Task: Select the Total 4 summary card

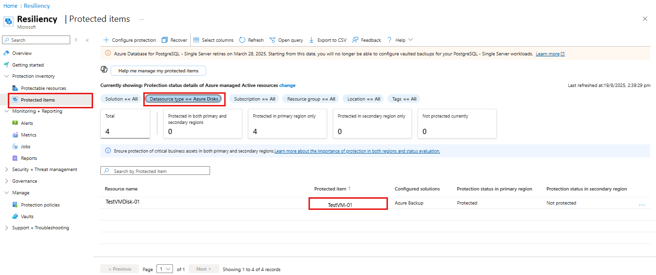Action: click(125, 124)
